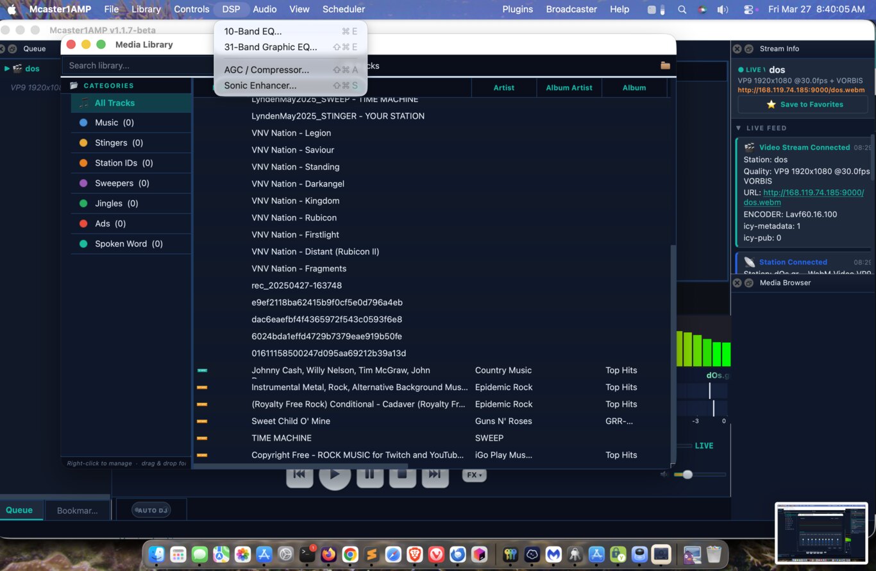Open AGC / Compressor from the DSP menu
The height and width of the screenshot is (571, 876).
(x=291, y=70)
